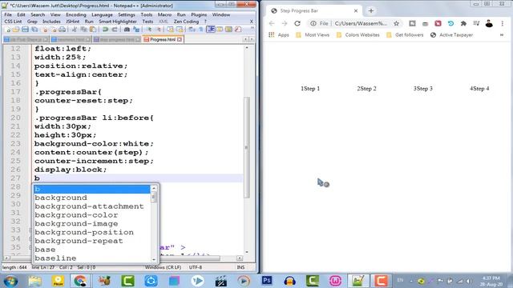Open the Language menu

tap(102, 14)
